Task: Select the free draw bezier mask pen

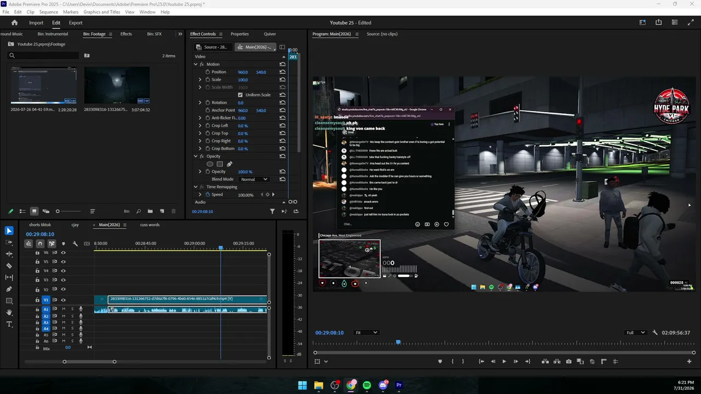Action: click(229, 164)
